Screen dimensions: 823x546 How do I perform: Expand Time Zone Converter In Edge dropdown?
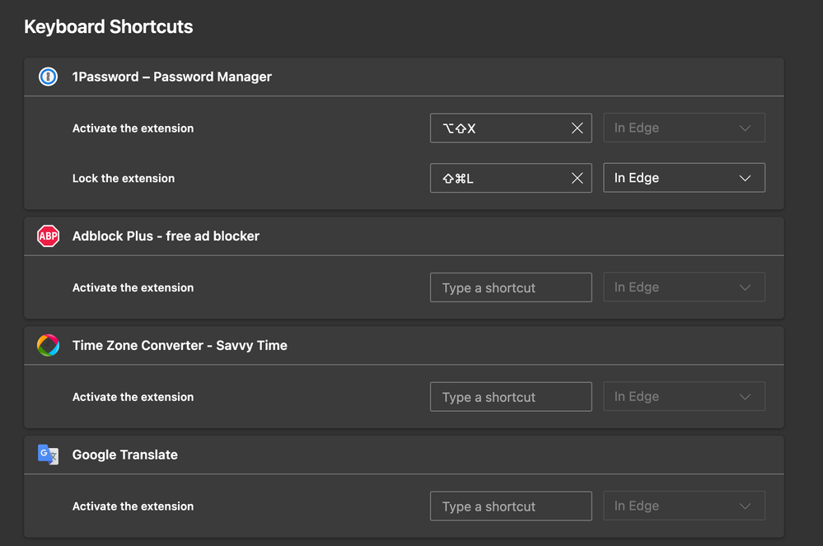click(x=684, y=397)
